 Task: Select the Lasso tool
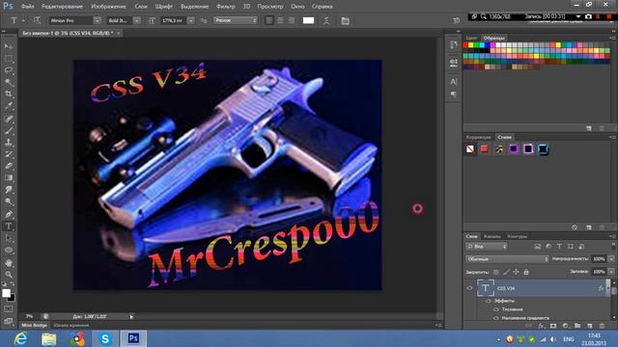pyautogui.click(x=9, y=70)
